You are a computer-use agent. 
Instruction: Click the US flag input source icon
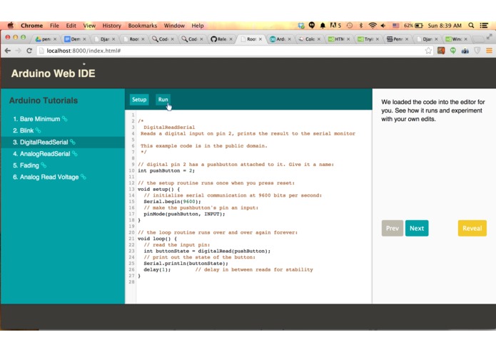[x=395, y=25]
